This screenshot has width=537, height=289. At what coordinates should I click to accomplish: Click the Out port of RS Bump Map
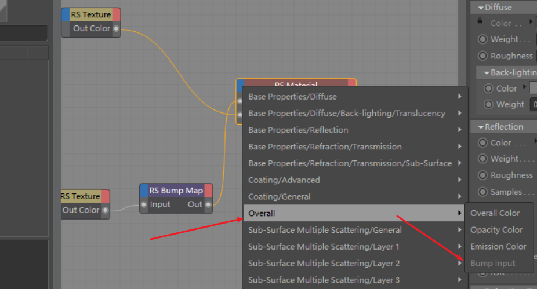[x=208, y=204]
